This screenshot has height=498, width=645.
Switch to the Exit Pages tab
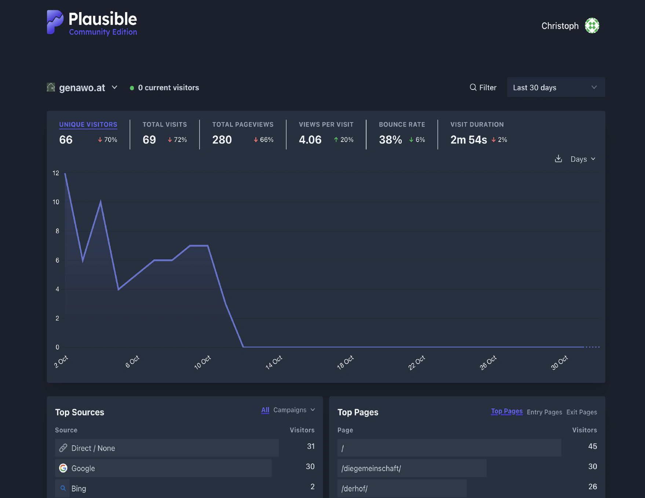click(582, 412)
